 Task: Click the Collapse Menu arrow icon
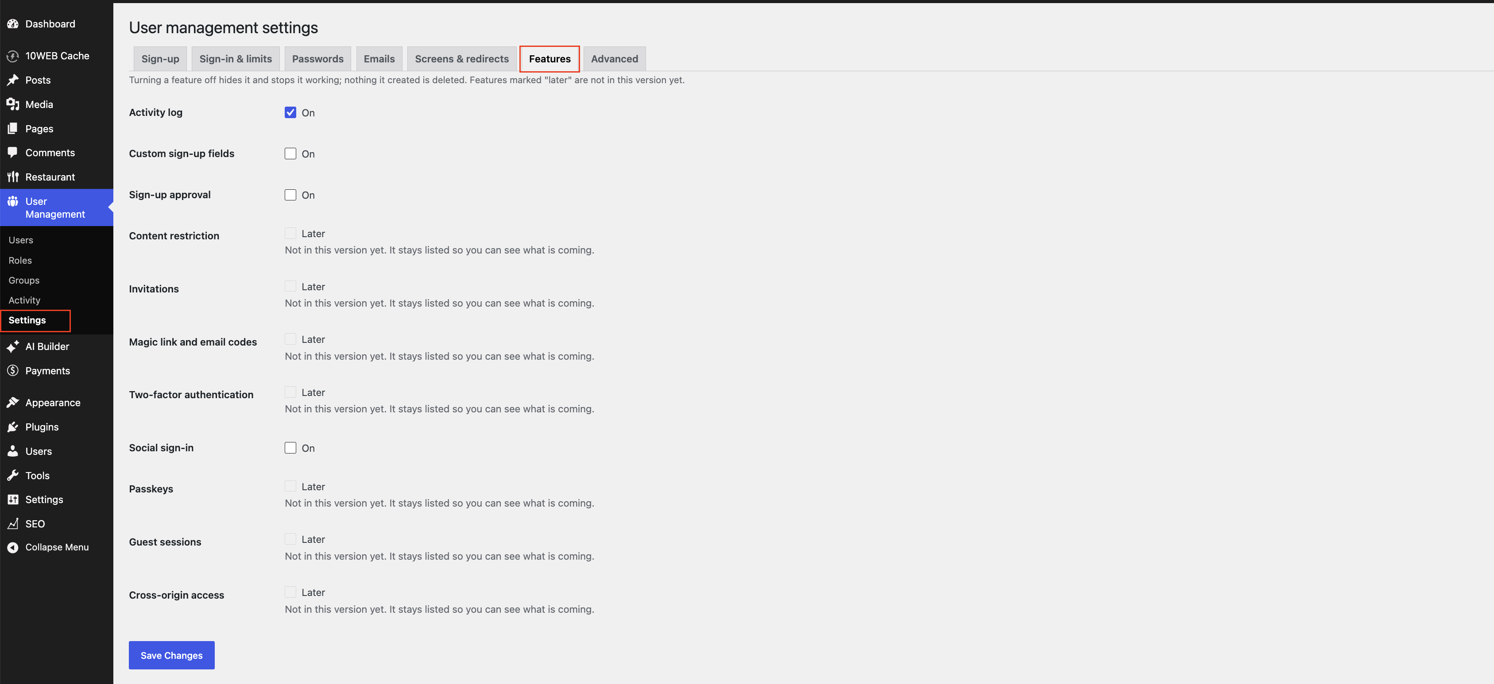pos(13,547)
